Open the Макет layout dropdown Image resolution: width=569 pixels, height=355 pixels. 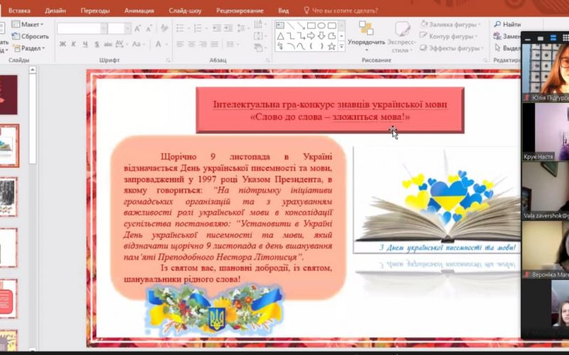(x=29, y=24)
